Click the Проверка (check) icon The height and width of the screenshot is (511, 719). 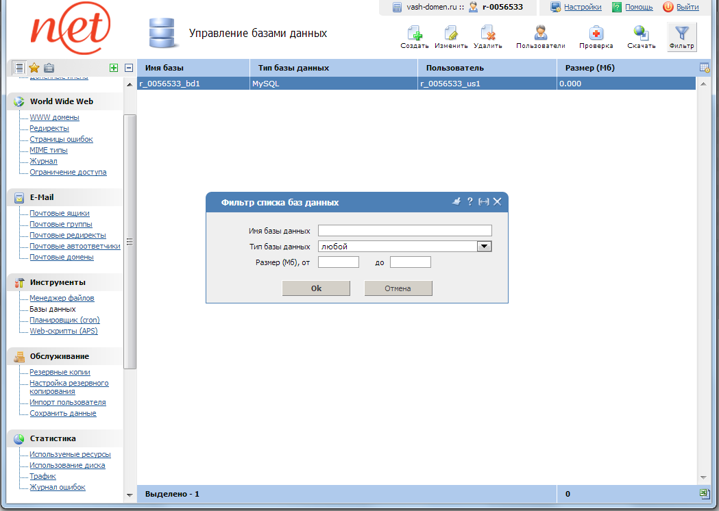[x=596, y=33]
